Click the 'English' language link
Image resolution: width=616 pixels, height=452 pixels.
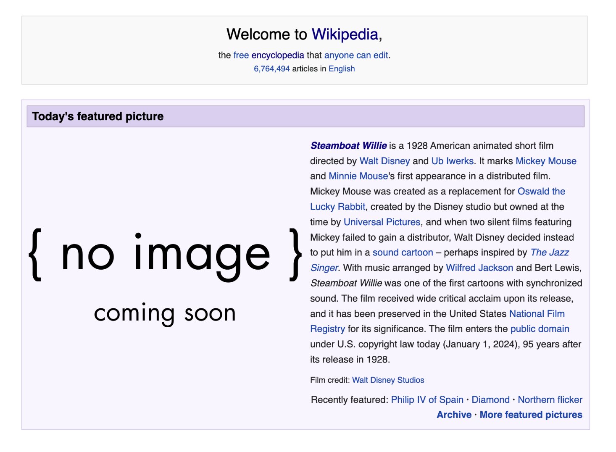point(342,68)
